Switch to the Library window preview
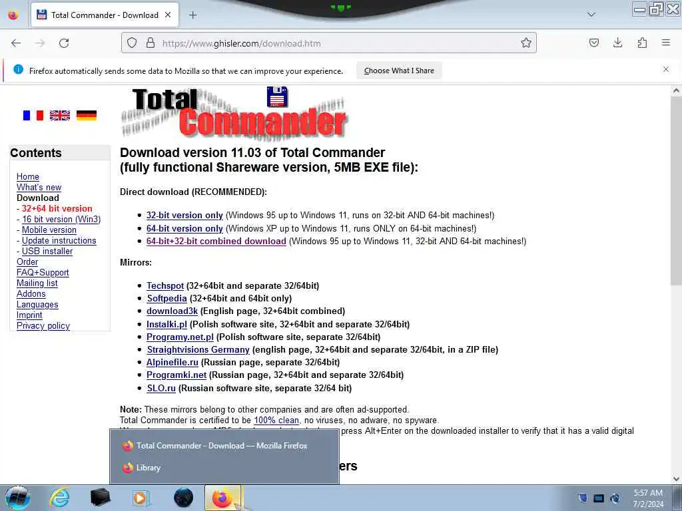 [224, 468]
